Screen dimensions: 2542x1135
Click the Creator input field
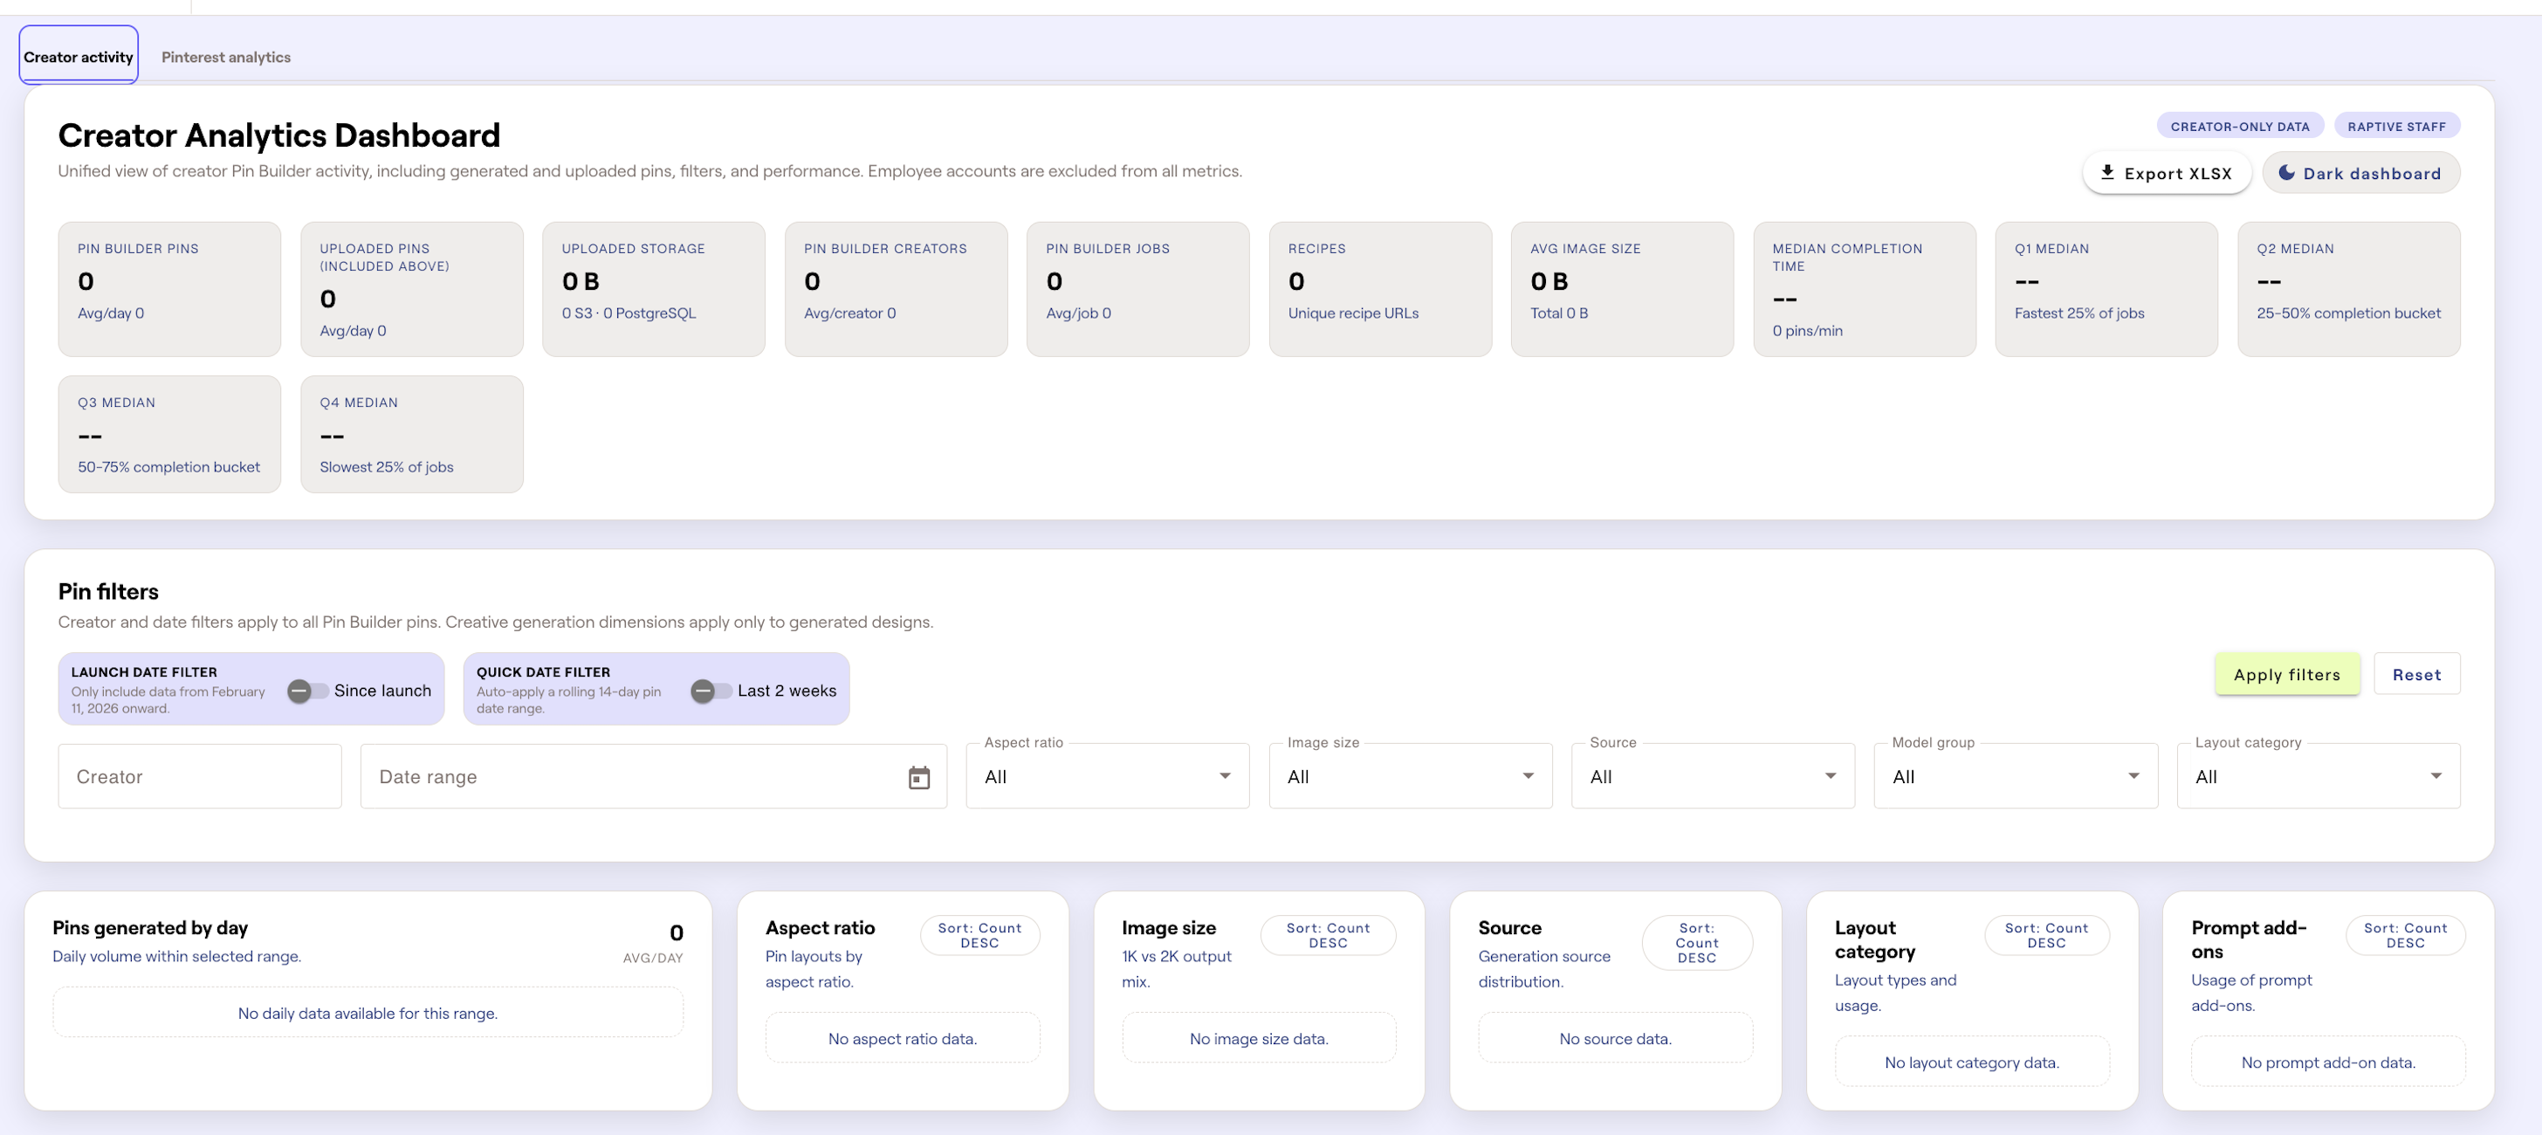point(199,777)
